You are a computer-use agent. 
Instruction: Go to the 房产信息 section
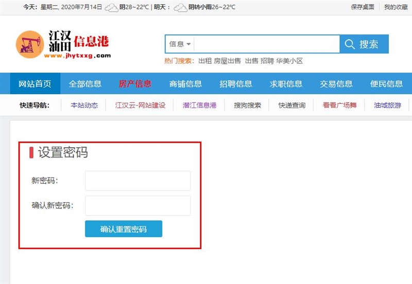[x=135, y=84]
